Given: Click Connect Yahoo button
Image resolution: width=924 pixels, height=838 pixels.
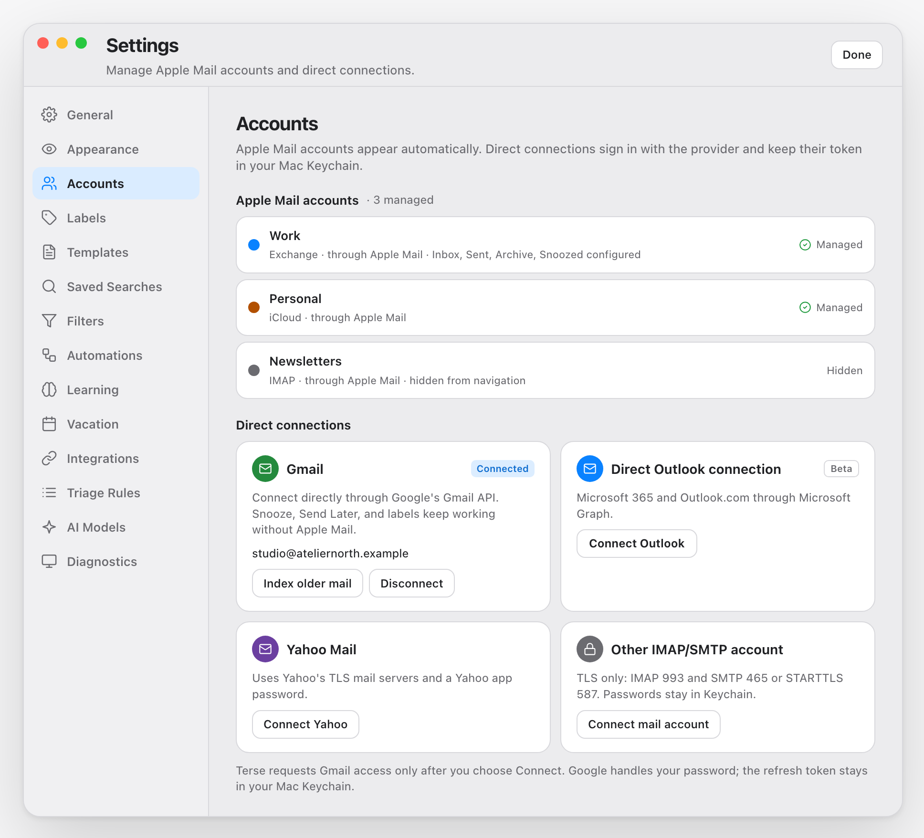Looking at the screenshot, I should pos(305,724).
